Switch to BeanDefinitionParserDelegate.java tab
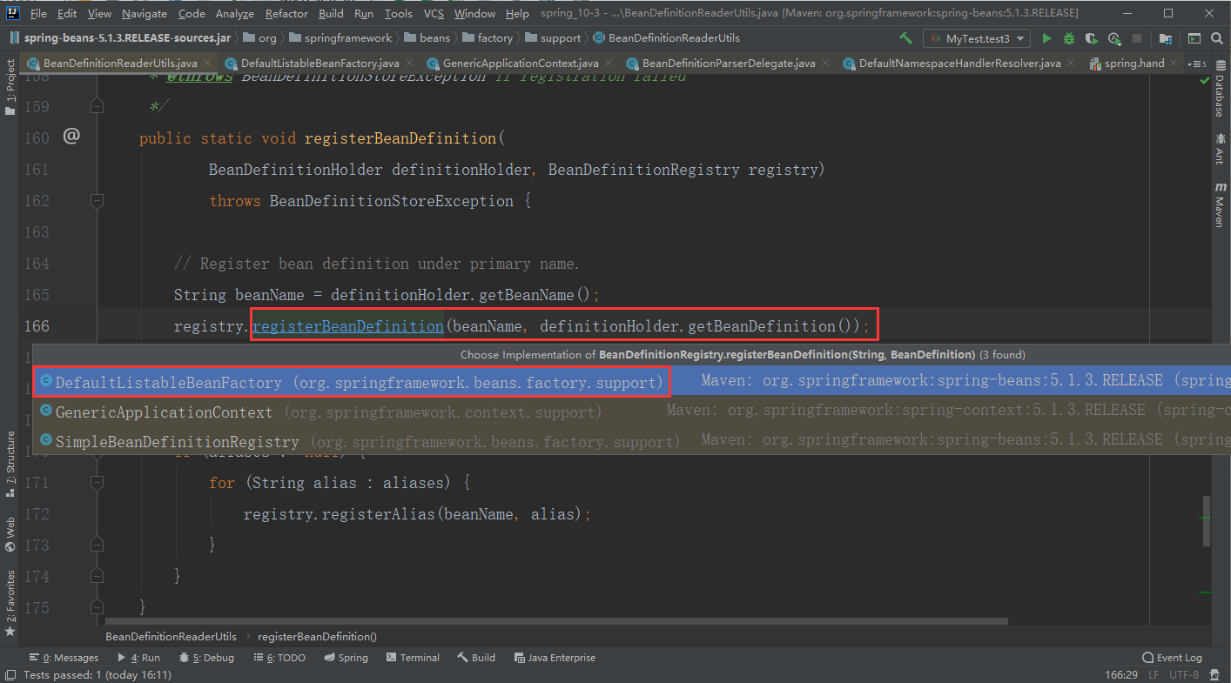 pos(728,64)
